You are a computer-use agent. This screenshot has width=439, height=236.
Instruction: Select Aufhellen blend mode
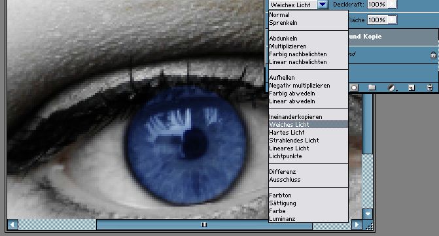tap(308, 77)
